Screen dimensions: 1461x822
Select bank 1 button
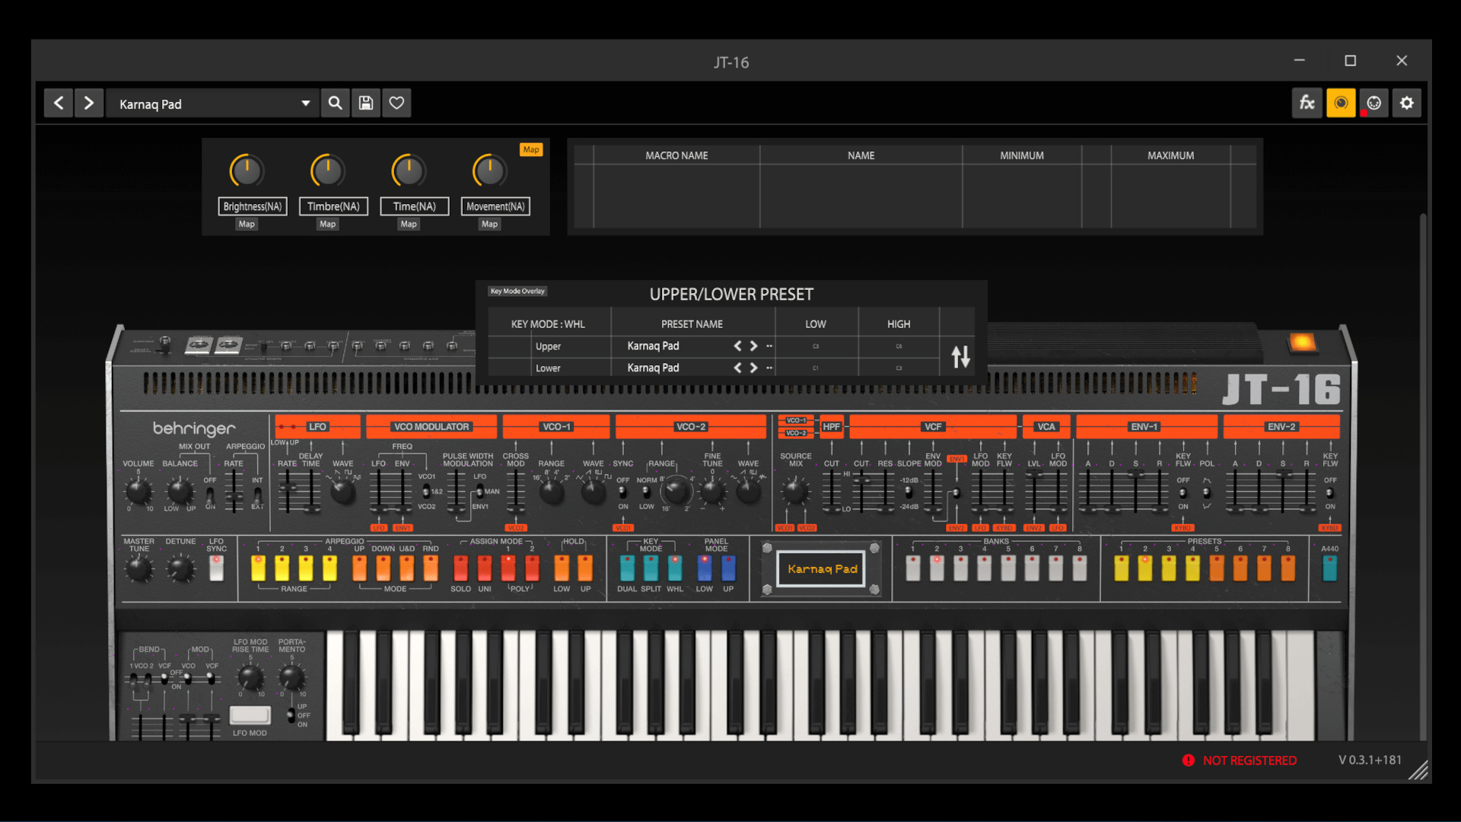(x=913, y=568)
